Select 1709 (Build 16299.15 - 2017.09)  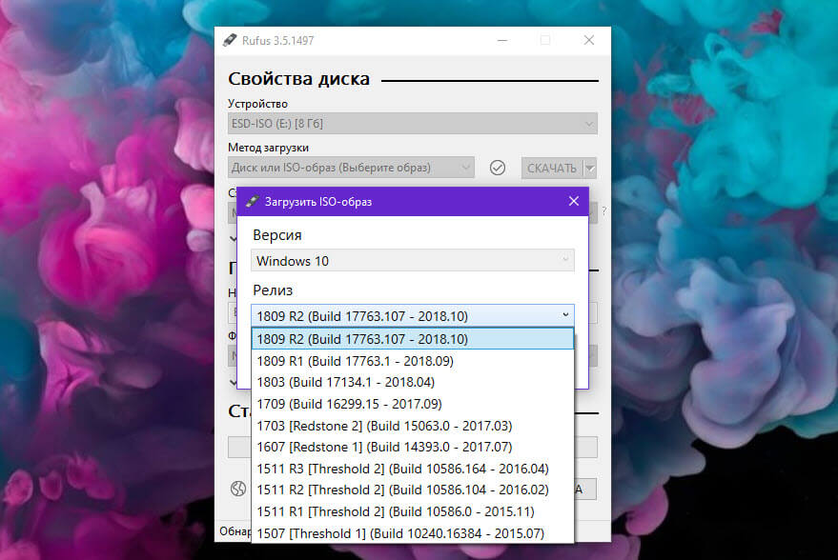[x=413, y=404]
